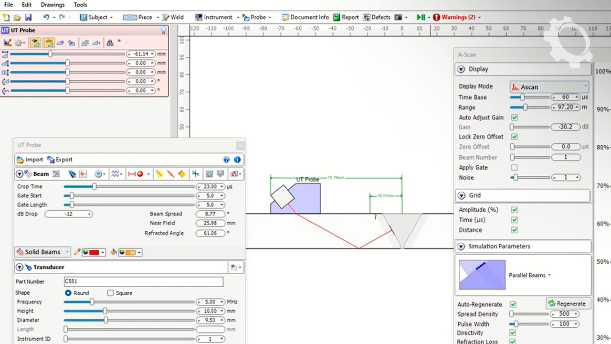Open the Tools menu
Image resolution: width=611 pixels, height=344 pixels.
click(x=80, y=5)
